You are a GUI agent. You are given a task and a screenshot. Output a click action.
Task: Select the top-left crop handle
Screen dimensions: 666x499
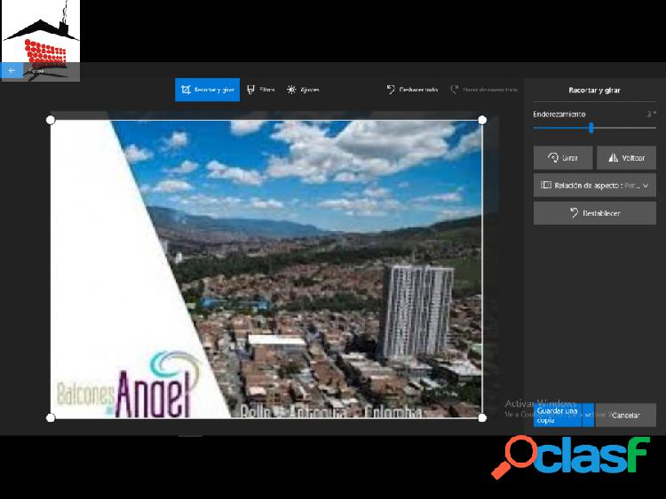[51, 120]
